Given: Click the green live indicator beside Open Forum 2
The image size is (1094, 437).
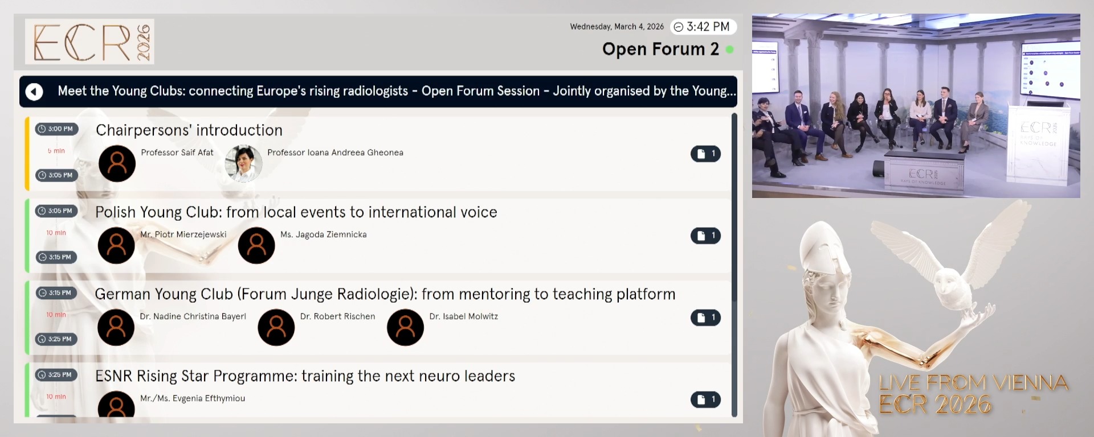Looking at the screenshot, I should click(729, 50).
